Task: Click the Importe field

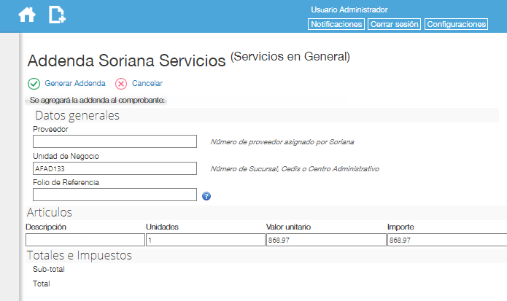Action: tap(447, 240)
